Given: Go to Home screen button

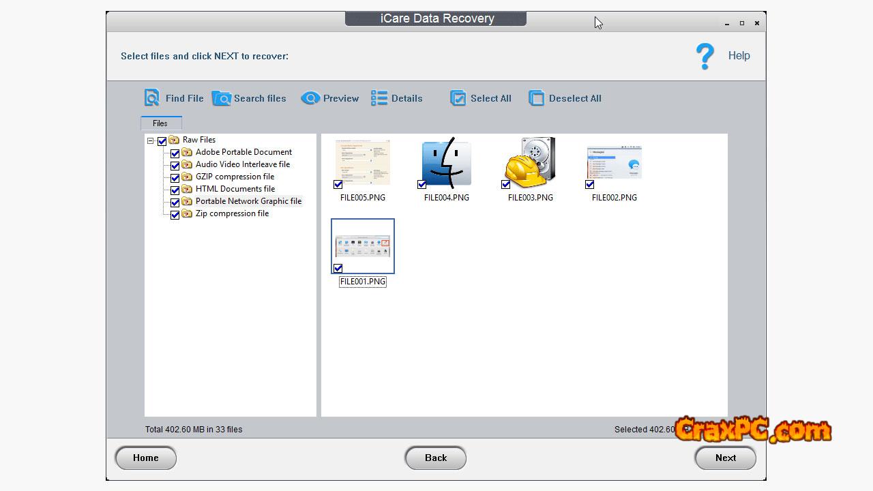Looking at the screenshot, I should click(x=145, y=458).
